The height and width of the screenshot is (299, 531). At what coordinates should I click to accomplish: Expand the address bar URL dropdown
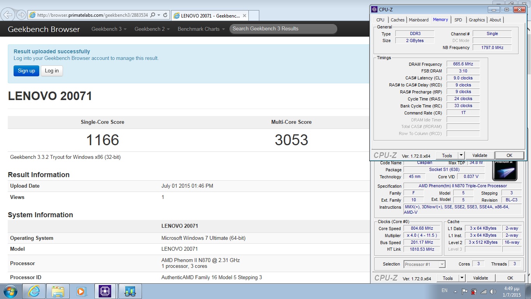(x=159, y=15)
